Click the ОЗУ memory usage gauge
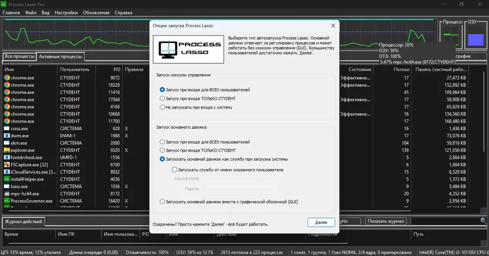The image size is (489, 256). pyautogui.click(x=476, y=36)
